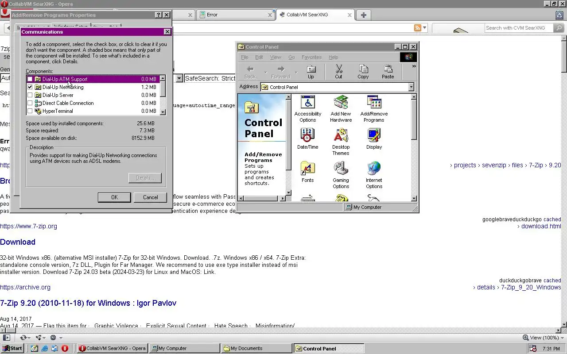Click the Copy toolbar icon
The image size is (567, 354).
363,72
